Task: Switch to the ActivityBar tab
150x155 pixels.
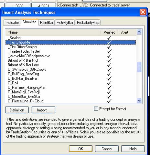Action: pos(65,23)
